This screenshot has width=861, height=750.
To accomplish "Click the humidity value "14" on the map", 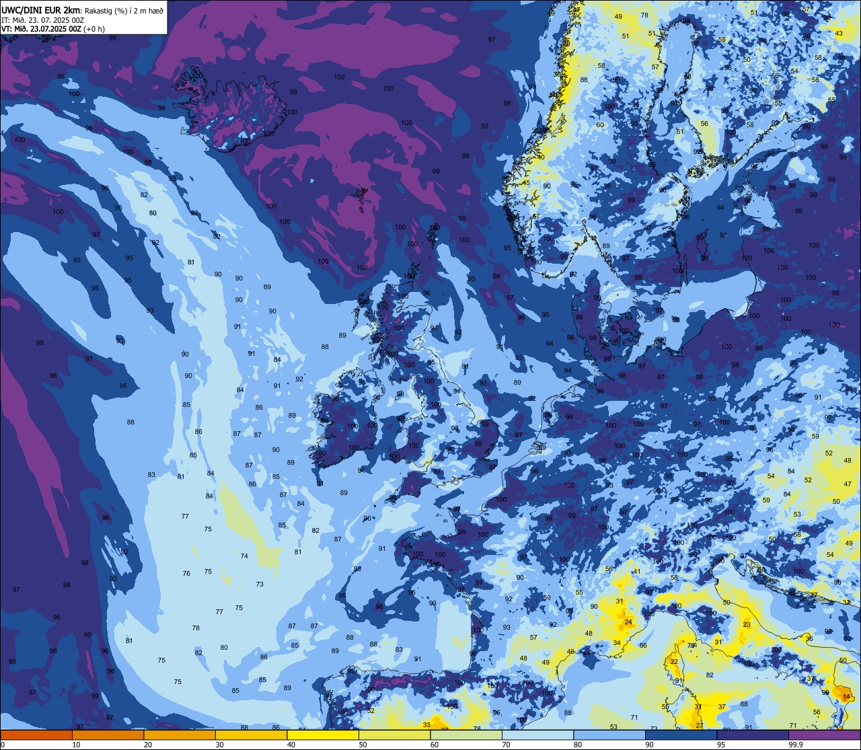I will coord(846,696).
